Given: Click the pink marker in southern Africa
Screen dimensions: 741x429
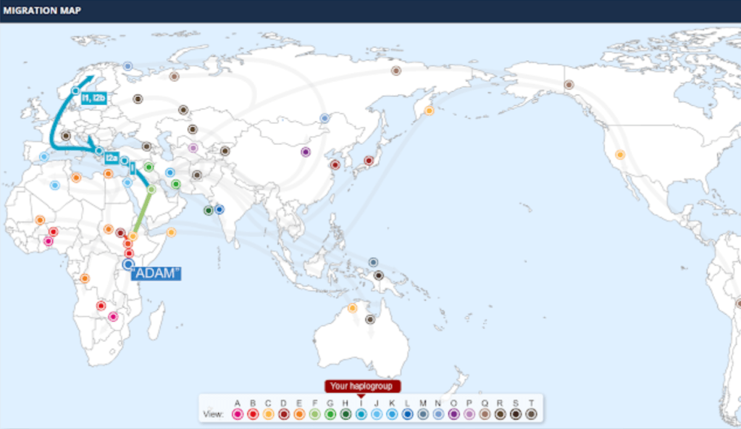Looking at the screenshot, I should pos(113,317).
